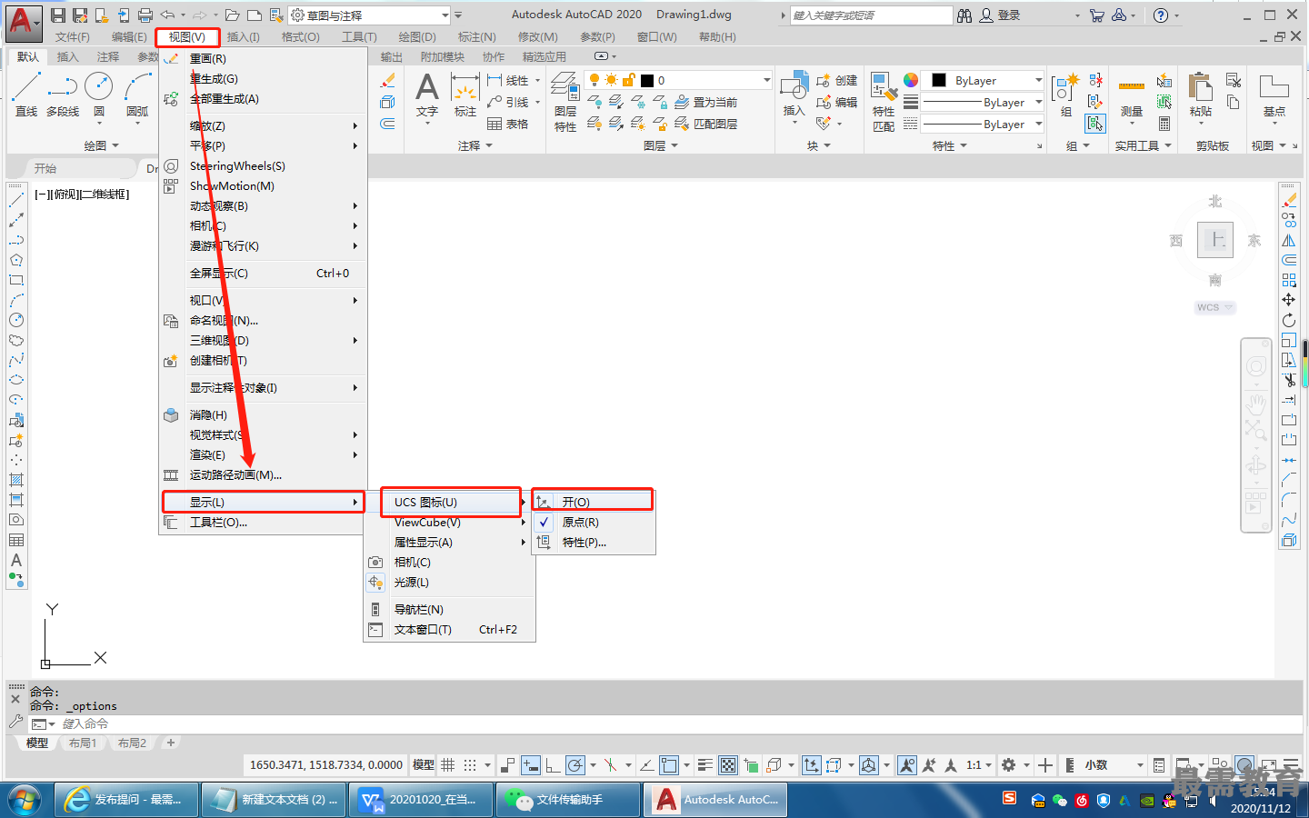Click the Save icon in quick access toolbar
1309x818 pixels.
(x=58, y=15)
